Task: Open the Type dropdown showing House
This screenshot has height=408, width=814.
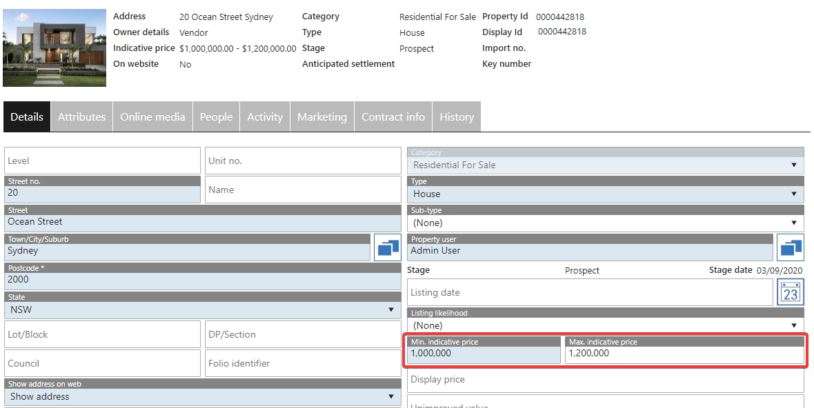Action: point(605,194)
